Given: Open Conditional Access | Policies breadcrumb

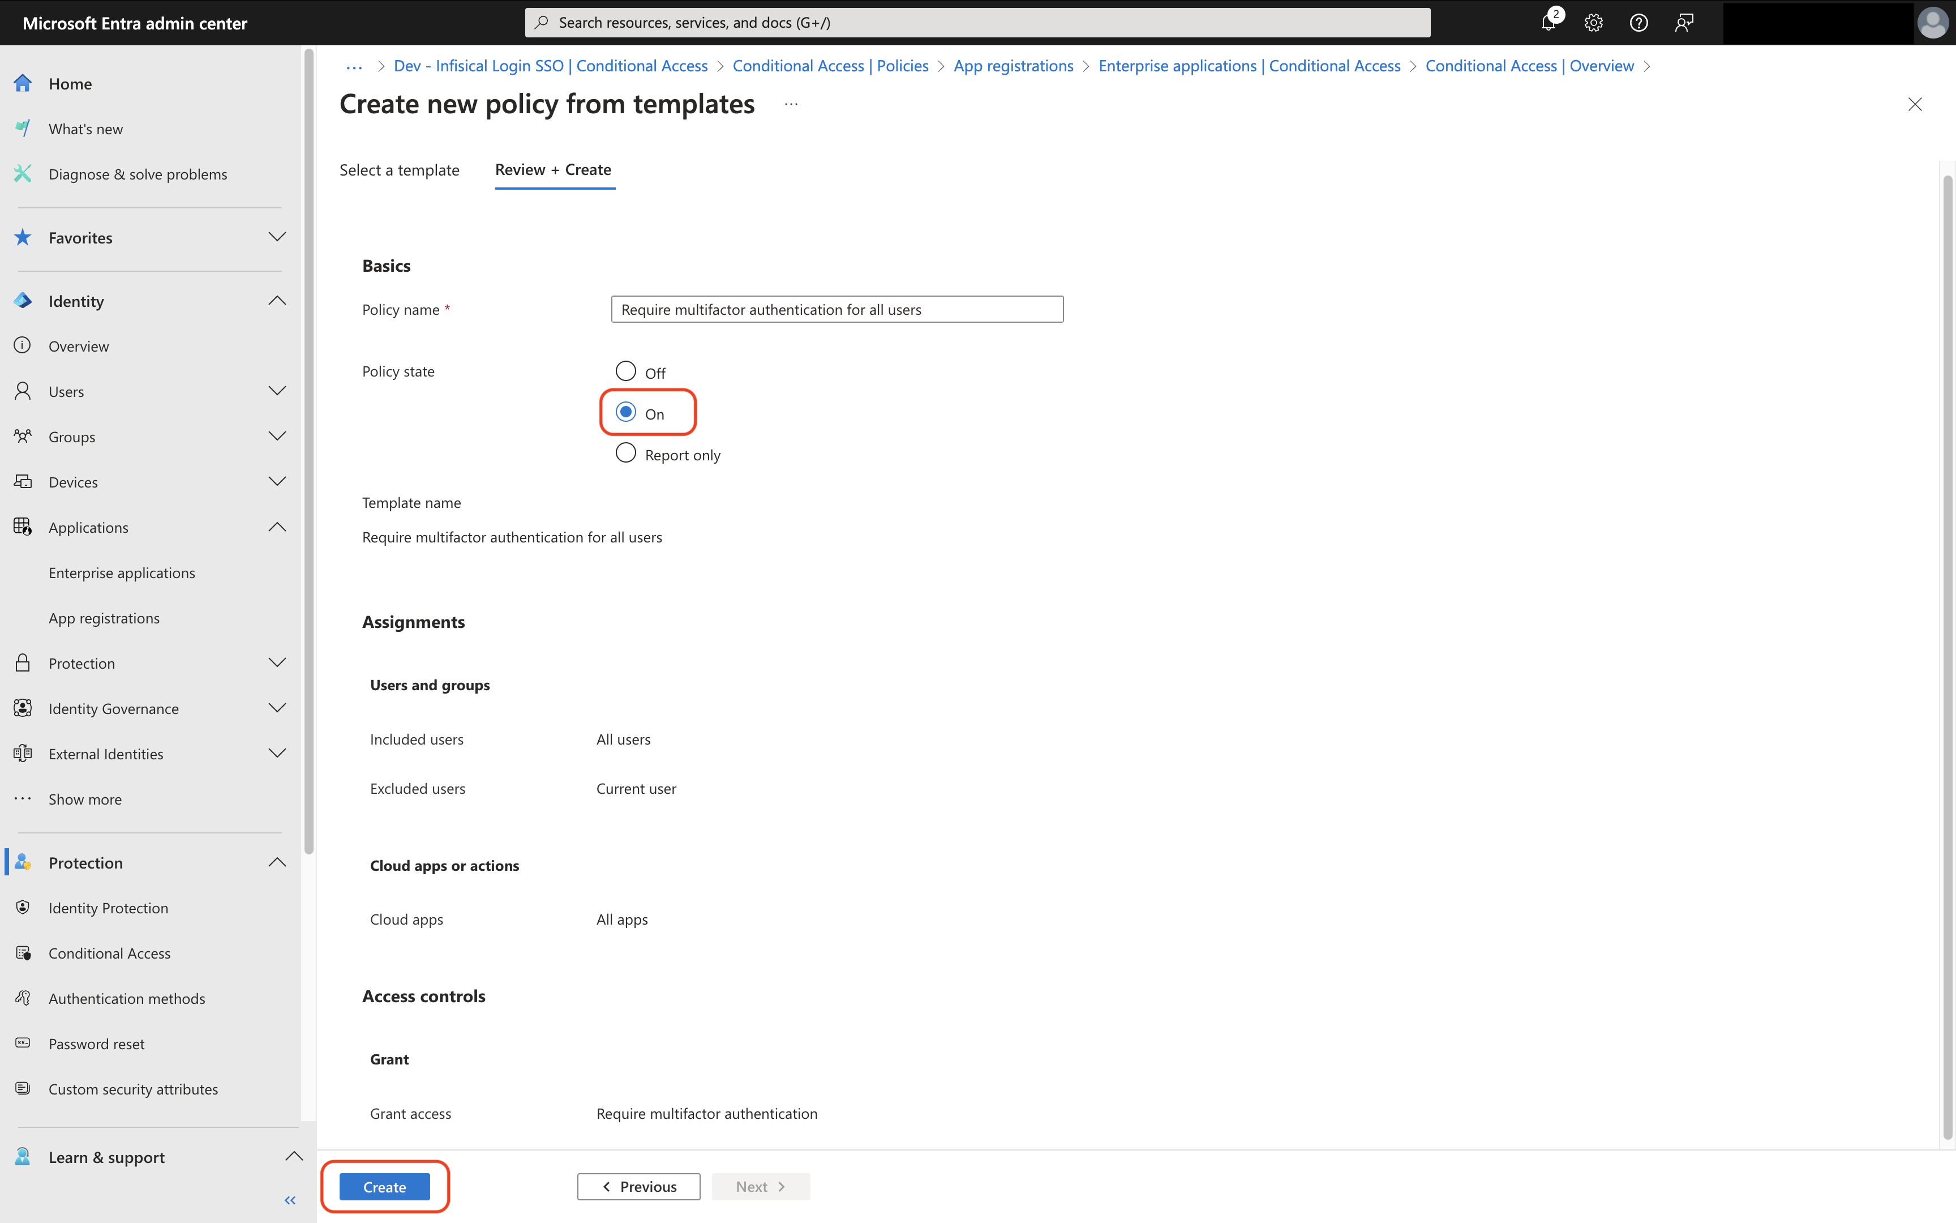Looking at the screenshot, I should click(830, 66).
